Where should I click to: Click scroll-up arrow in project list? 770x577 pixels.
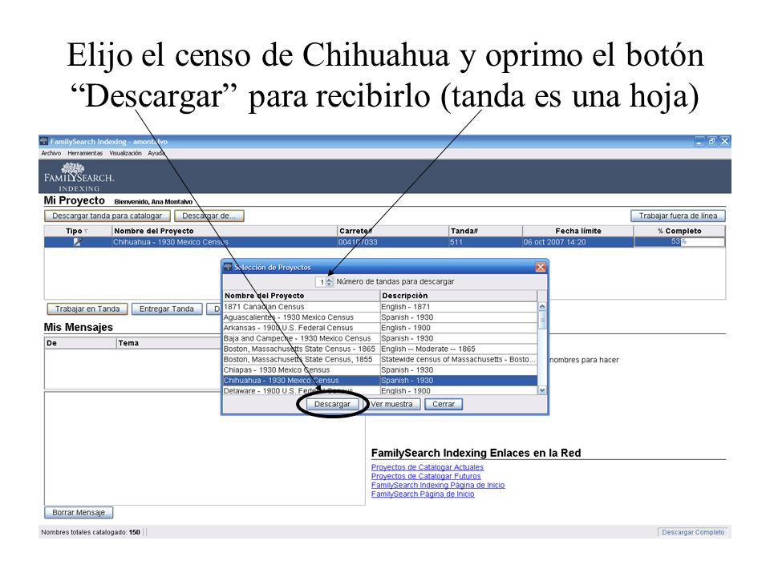[x=542, y=307]
